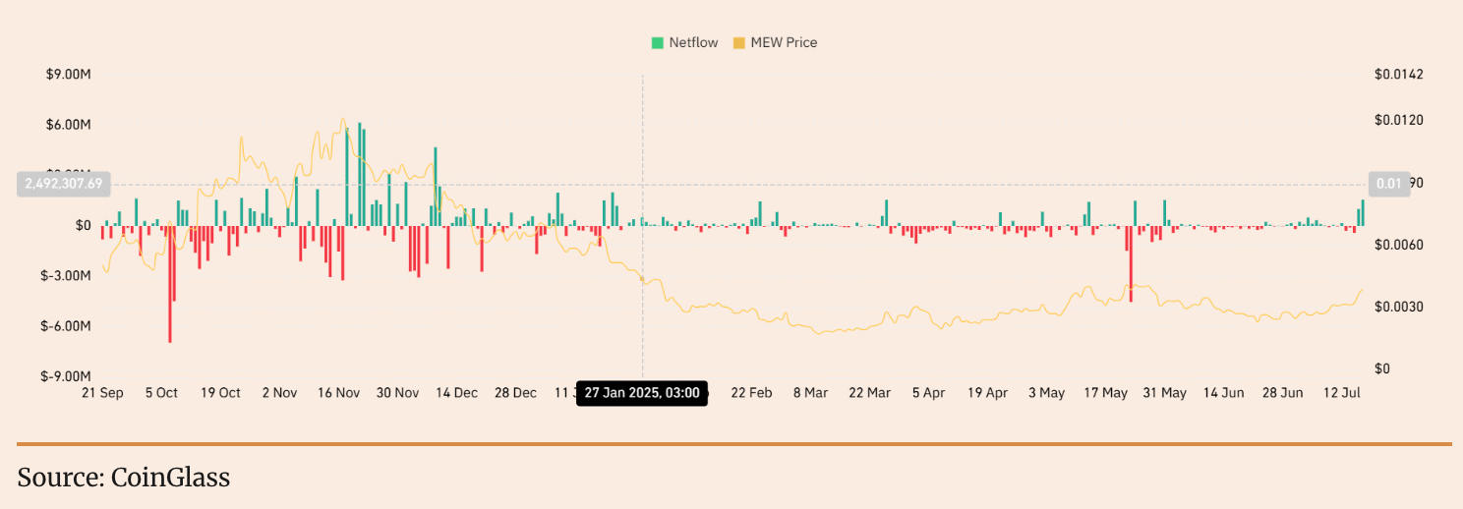This screenshot has width=1463, height=509.
Task: Toggle the Netflow series label in legend
Action: tap(693, 43)
